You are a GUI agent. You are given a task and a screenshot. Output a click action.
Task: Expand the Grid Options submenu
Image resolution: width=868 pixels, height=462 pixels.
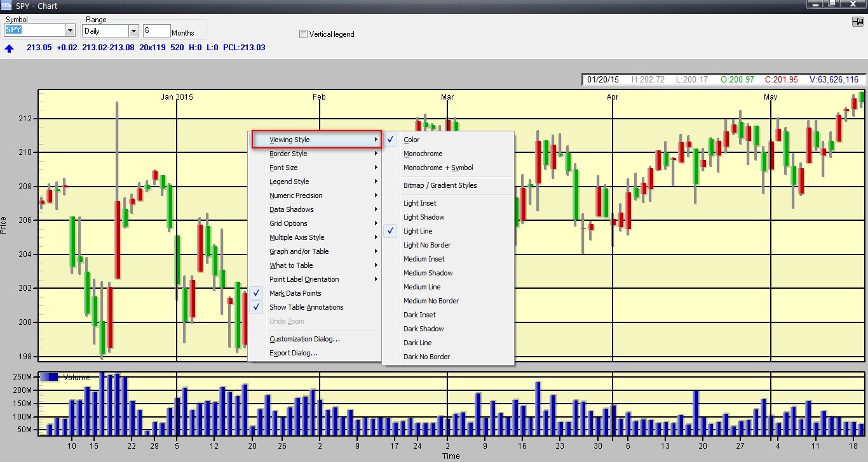[x=316, y=223]
